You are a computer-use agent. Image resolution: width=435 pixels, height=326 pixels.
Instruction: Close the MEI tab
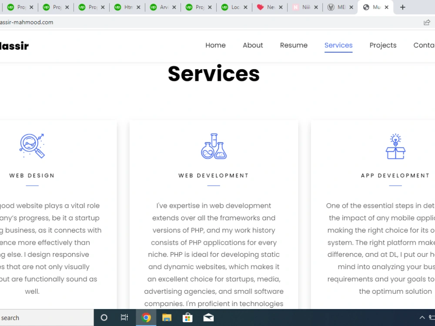pyautogui.click(x=351, y=7)
